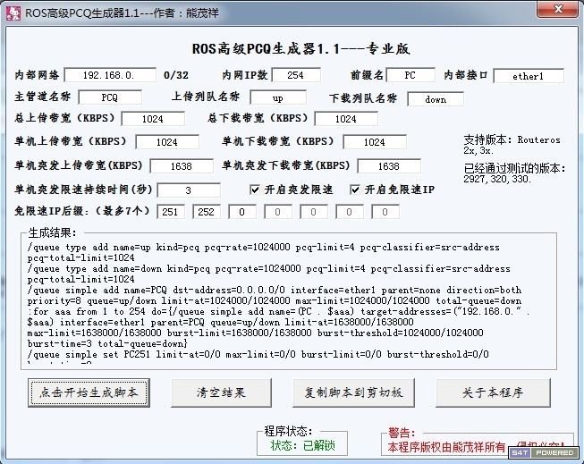Select the 内网IP数 field with 254

click(x=295, y=76)
